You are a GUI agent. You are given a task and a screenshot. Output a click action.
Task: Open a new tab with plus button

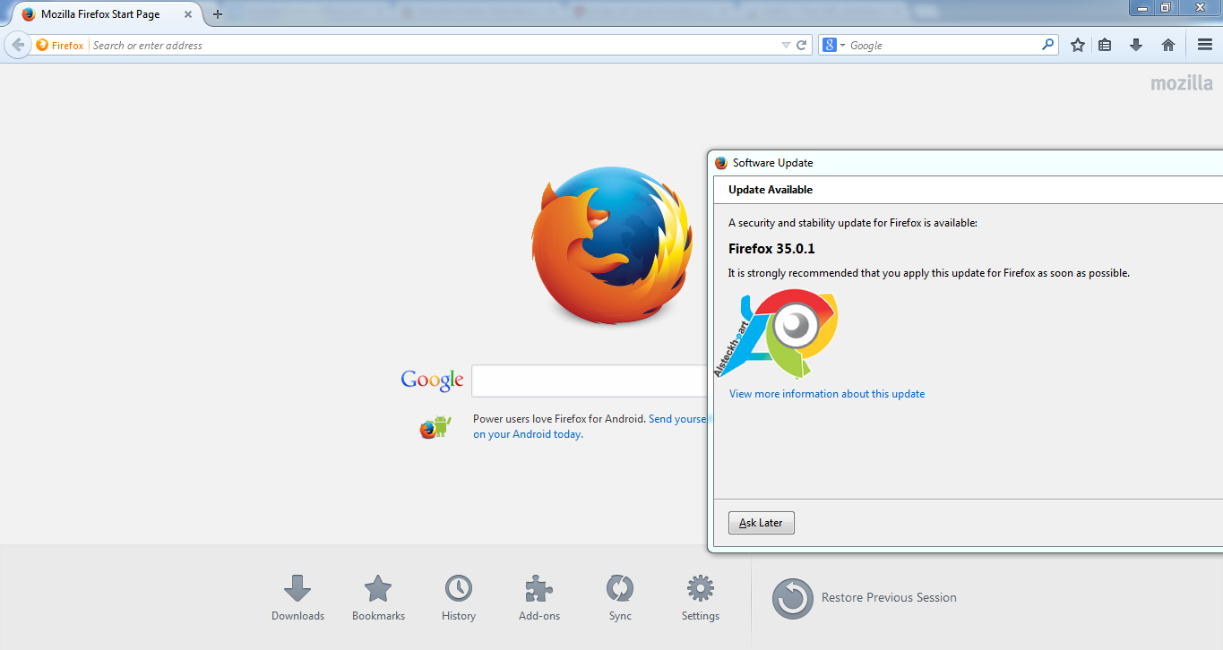click(x=217, y=14)
